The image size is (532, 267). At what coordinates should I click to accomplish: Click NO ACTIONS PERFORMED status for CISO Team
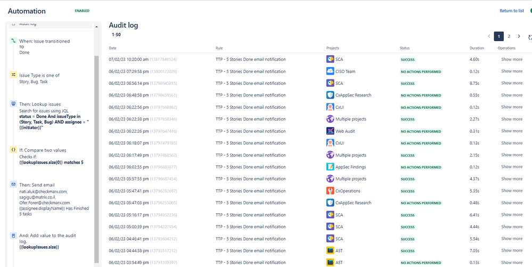(x=421, y=71)
